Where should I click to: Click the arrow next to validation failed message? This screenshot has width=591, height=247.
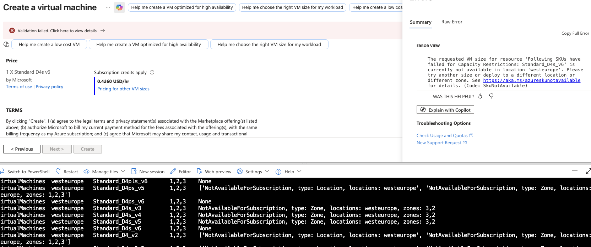tap(103, 30)
